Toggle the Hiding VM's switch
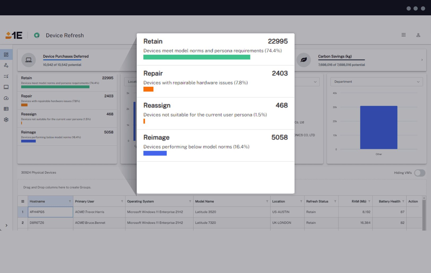This screenshot has width=431, height=273. pyautogui.click(x=420, y=173)
